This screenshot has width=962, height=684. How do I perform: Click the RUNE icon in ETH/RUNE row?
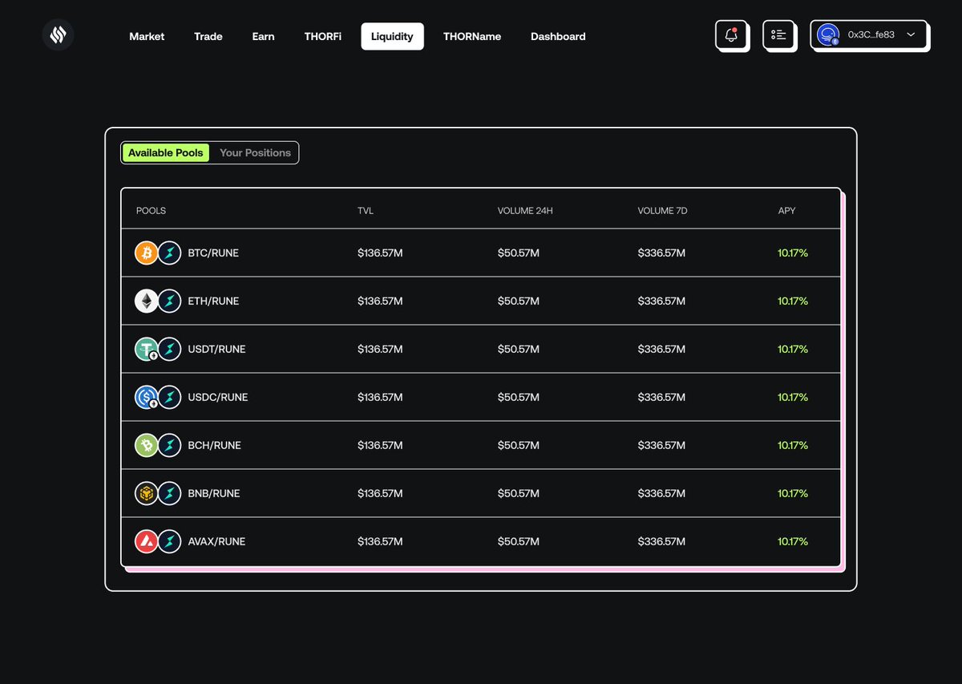[169, 301]
